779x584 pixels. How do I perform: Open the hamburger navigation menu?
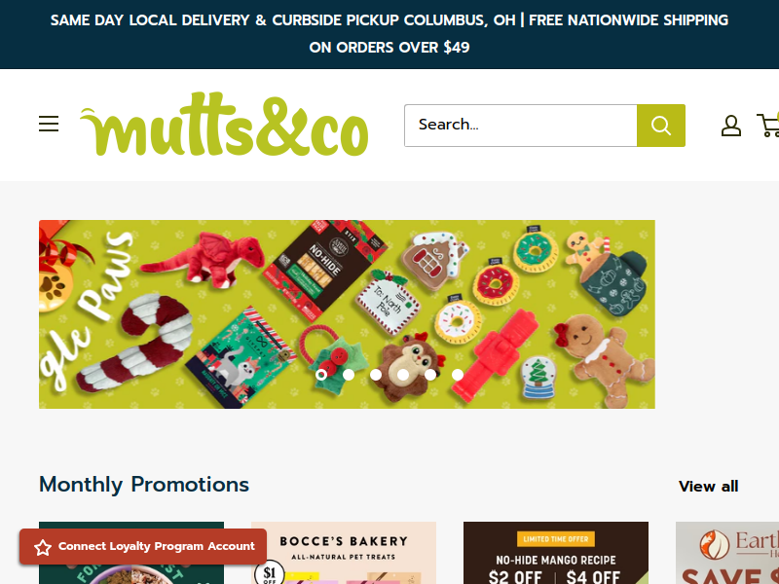[49, 124]
